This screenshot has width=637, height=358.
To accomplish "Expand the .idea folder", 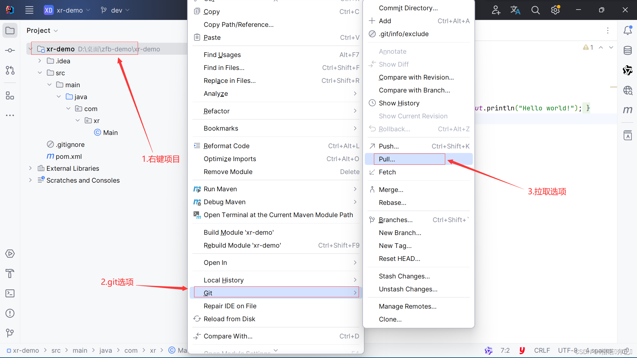I will tap(40, 61).
